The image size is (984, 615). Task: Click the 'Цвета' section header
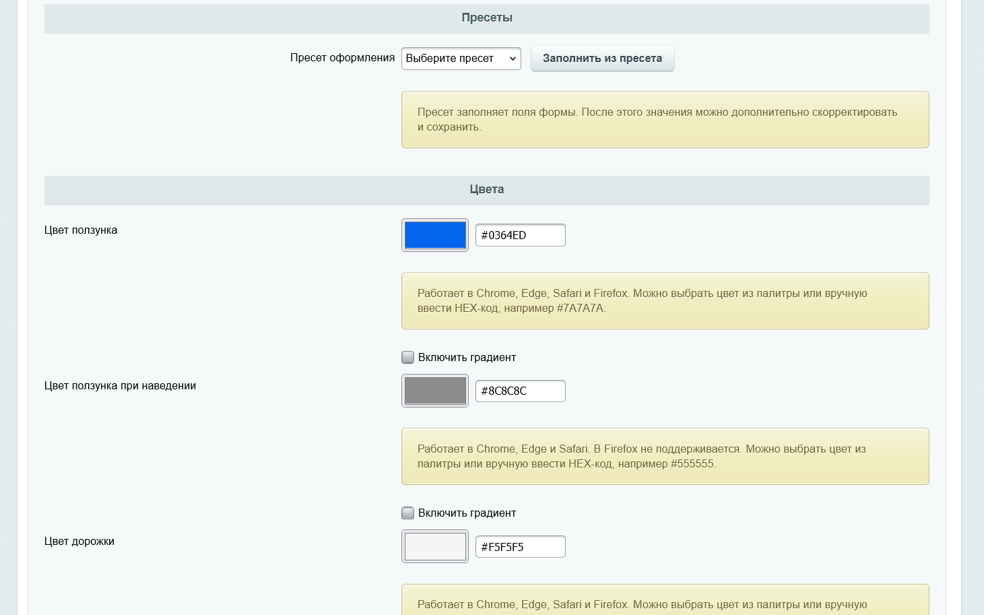[486, 190]
